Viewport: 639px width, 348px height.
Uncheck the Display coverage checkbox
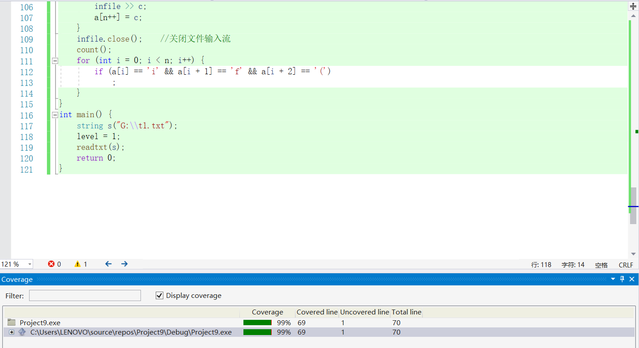(x=159, y=296)
